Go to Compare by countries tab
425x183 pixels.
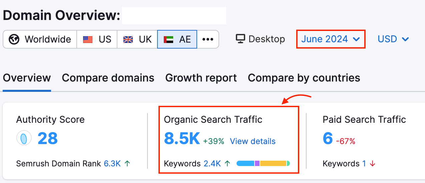(x=304, y=78)
